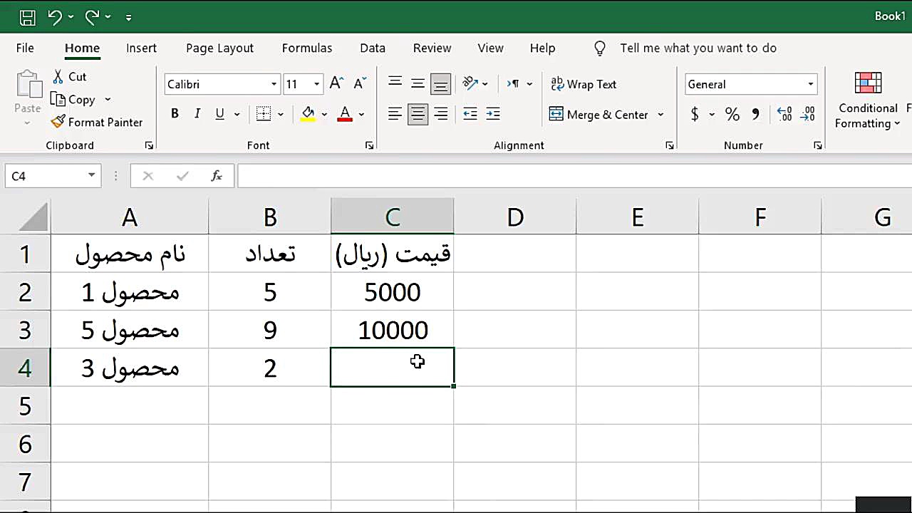
Task: Toggle bold formatting
Action: tap(175, 114)
